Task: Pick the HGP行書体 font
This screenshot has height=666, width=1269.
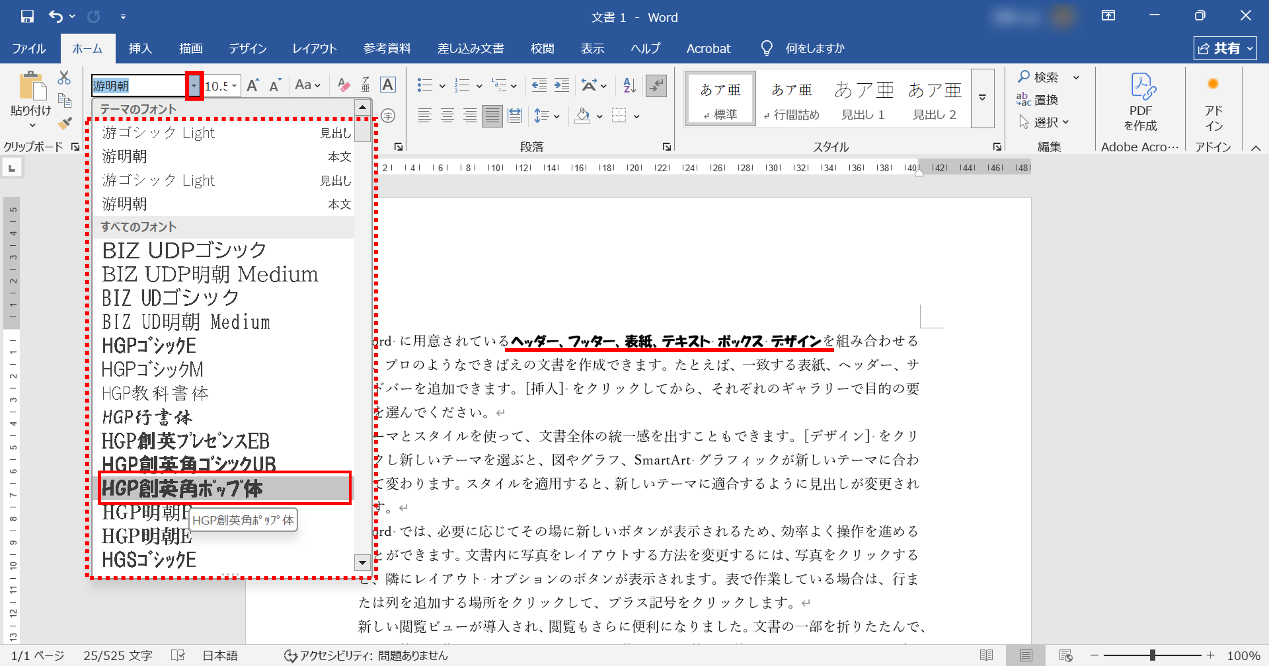Action: [x=223, y=417]
